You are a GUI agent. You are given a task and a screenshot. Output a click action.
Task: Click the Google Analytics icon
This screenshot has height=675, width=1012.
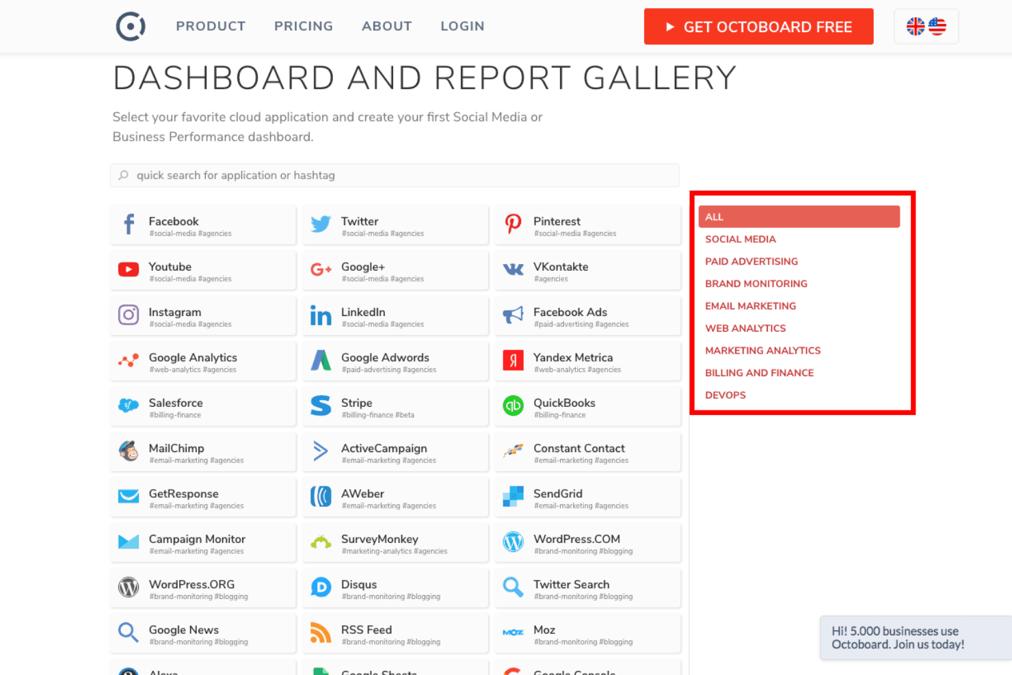point(129,360)
